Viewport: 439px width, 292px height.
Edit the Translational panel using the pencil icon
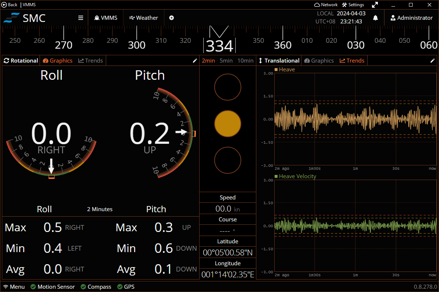pyautogui.click(x=432, y=61)
